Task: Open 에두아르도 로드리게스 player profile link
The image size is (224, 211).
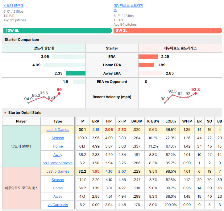Action: click(128, 8)
